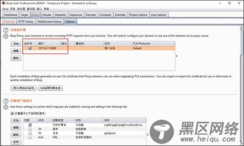Viewport: 244px width, 146px height.
Task: Enable the Or 方法 rule checkbox
Action: 30,133
